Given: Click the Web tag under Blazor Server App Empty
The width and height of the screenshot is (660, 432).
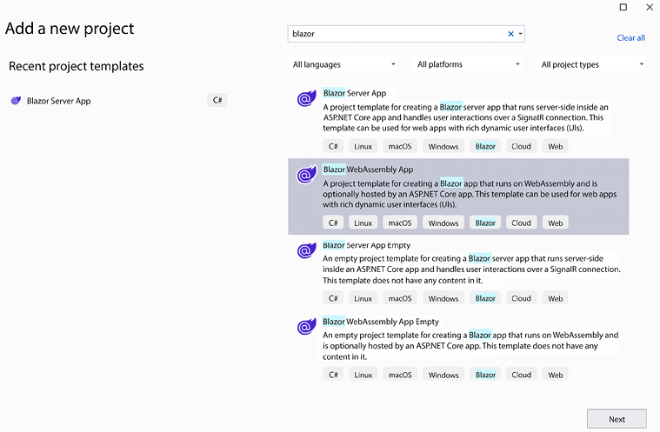Looking at the screenshot, I should click(555, 298).
